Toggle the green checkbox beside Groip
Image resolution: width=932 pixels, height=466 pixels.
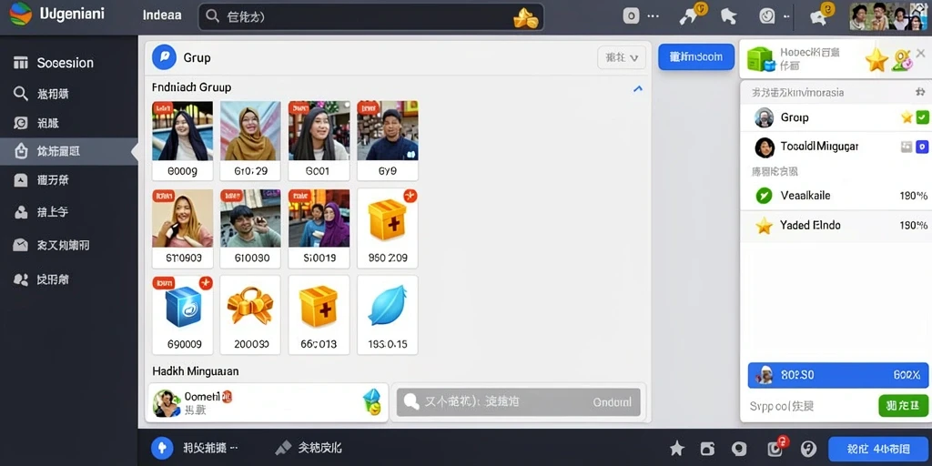pos(923,117)
